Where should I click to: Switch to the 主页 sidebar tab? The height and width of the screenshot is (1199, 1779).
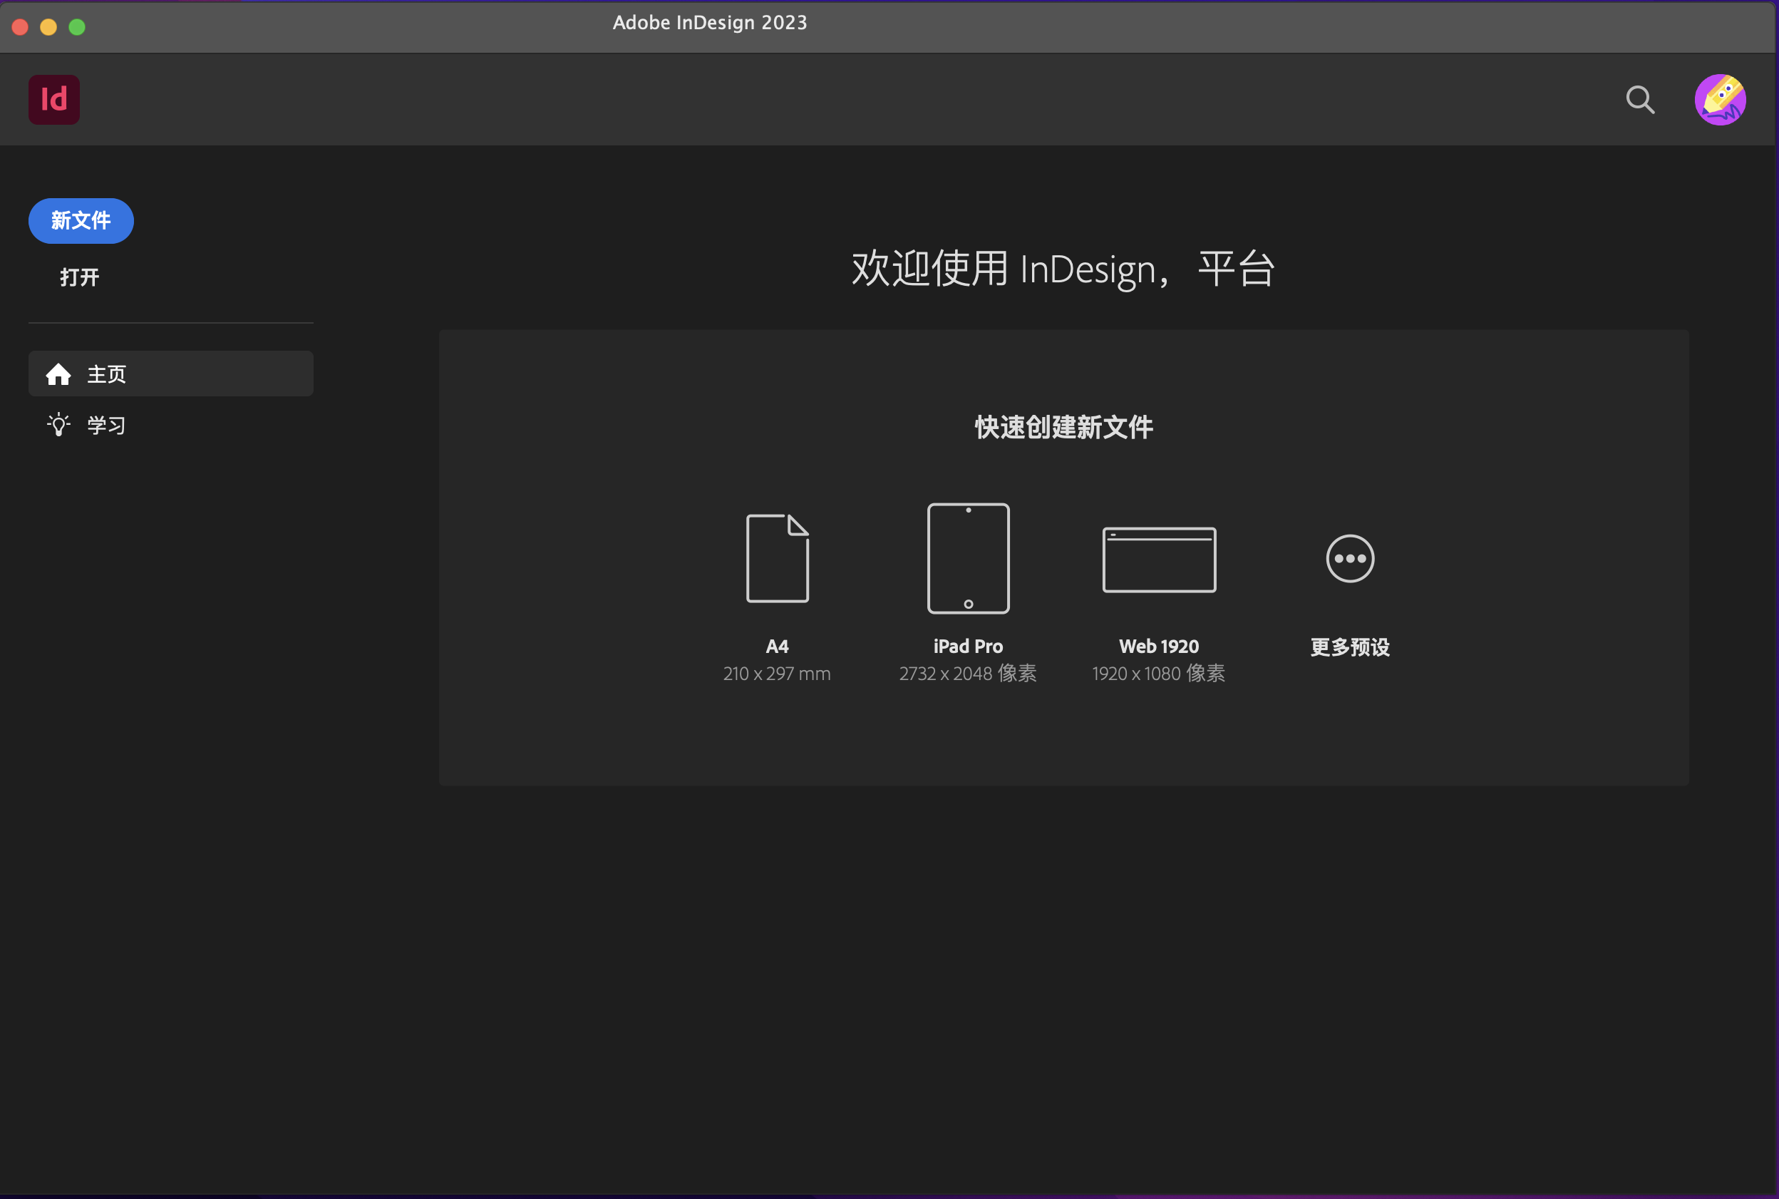[x=107, y=374]
